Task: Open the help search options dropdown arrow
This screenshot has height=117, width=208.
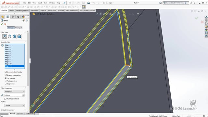Action: [188, 3]
